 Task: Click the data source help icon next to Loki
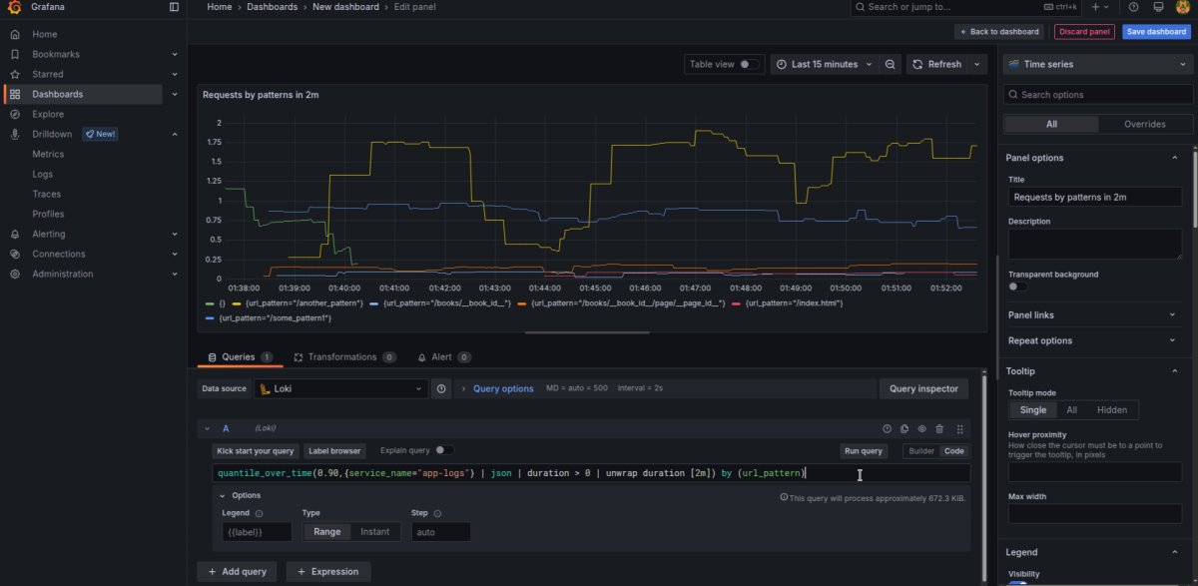click(x=442, y=388)
